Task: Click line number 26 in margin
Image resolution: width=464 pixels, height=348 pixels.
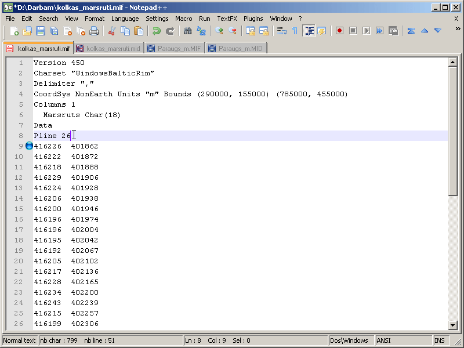Action: [19, 324]
